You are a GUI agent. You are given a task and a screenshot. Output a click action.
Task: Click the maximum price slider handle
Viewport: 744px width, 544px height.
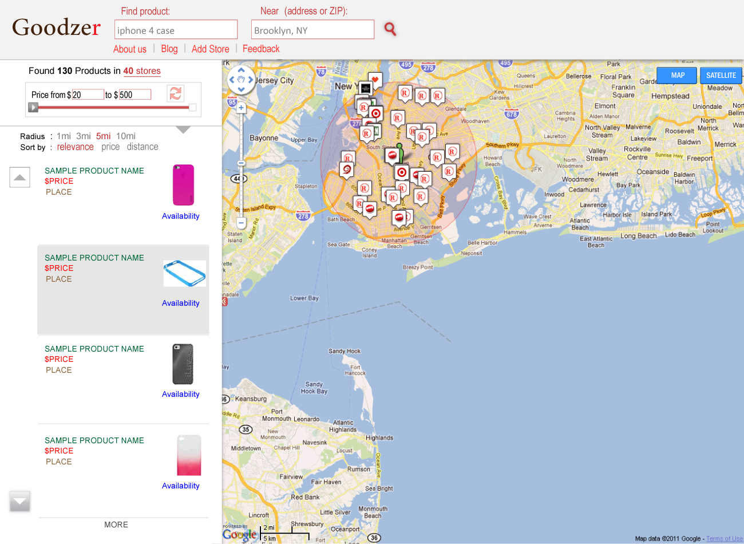click(192, 107)
